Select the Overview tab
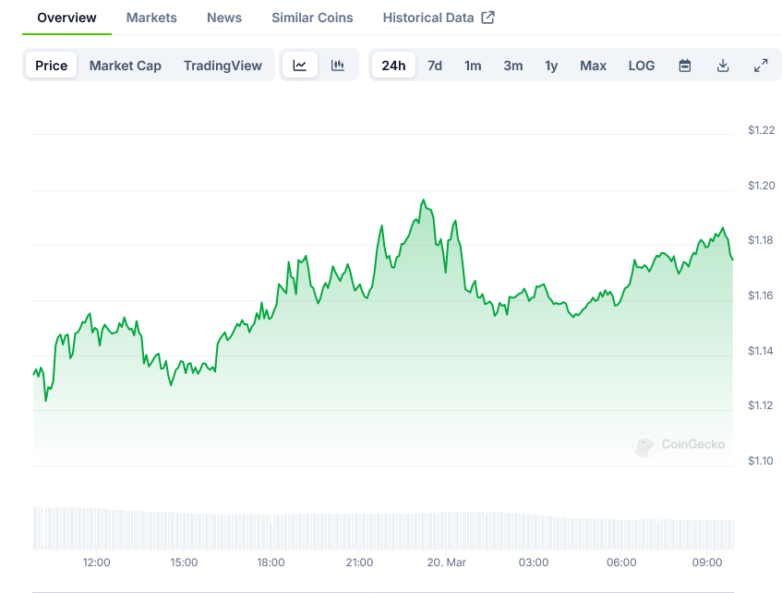 pyautogui.click(x=66, y=18)
